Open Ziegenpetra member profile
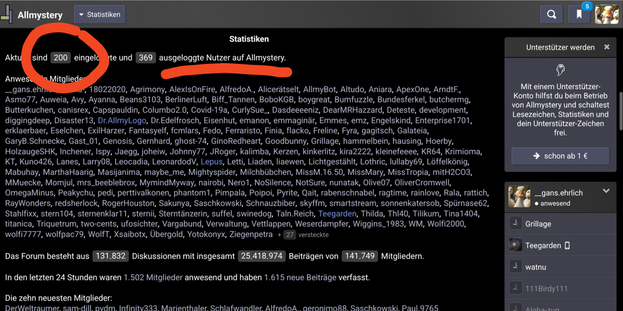Screen dimensions: 623x311 tap(250, 234)
